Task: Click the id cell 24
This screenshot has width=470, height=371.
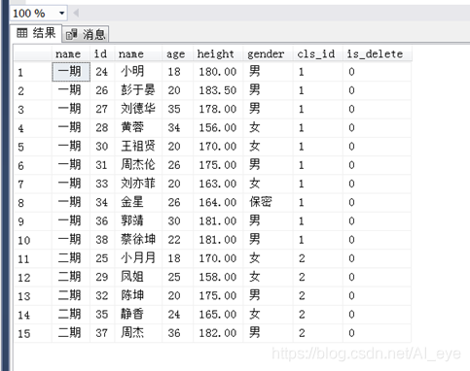Action: click(x=102, y=72)
